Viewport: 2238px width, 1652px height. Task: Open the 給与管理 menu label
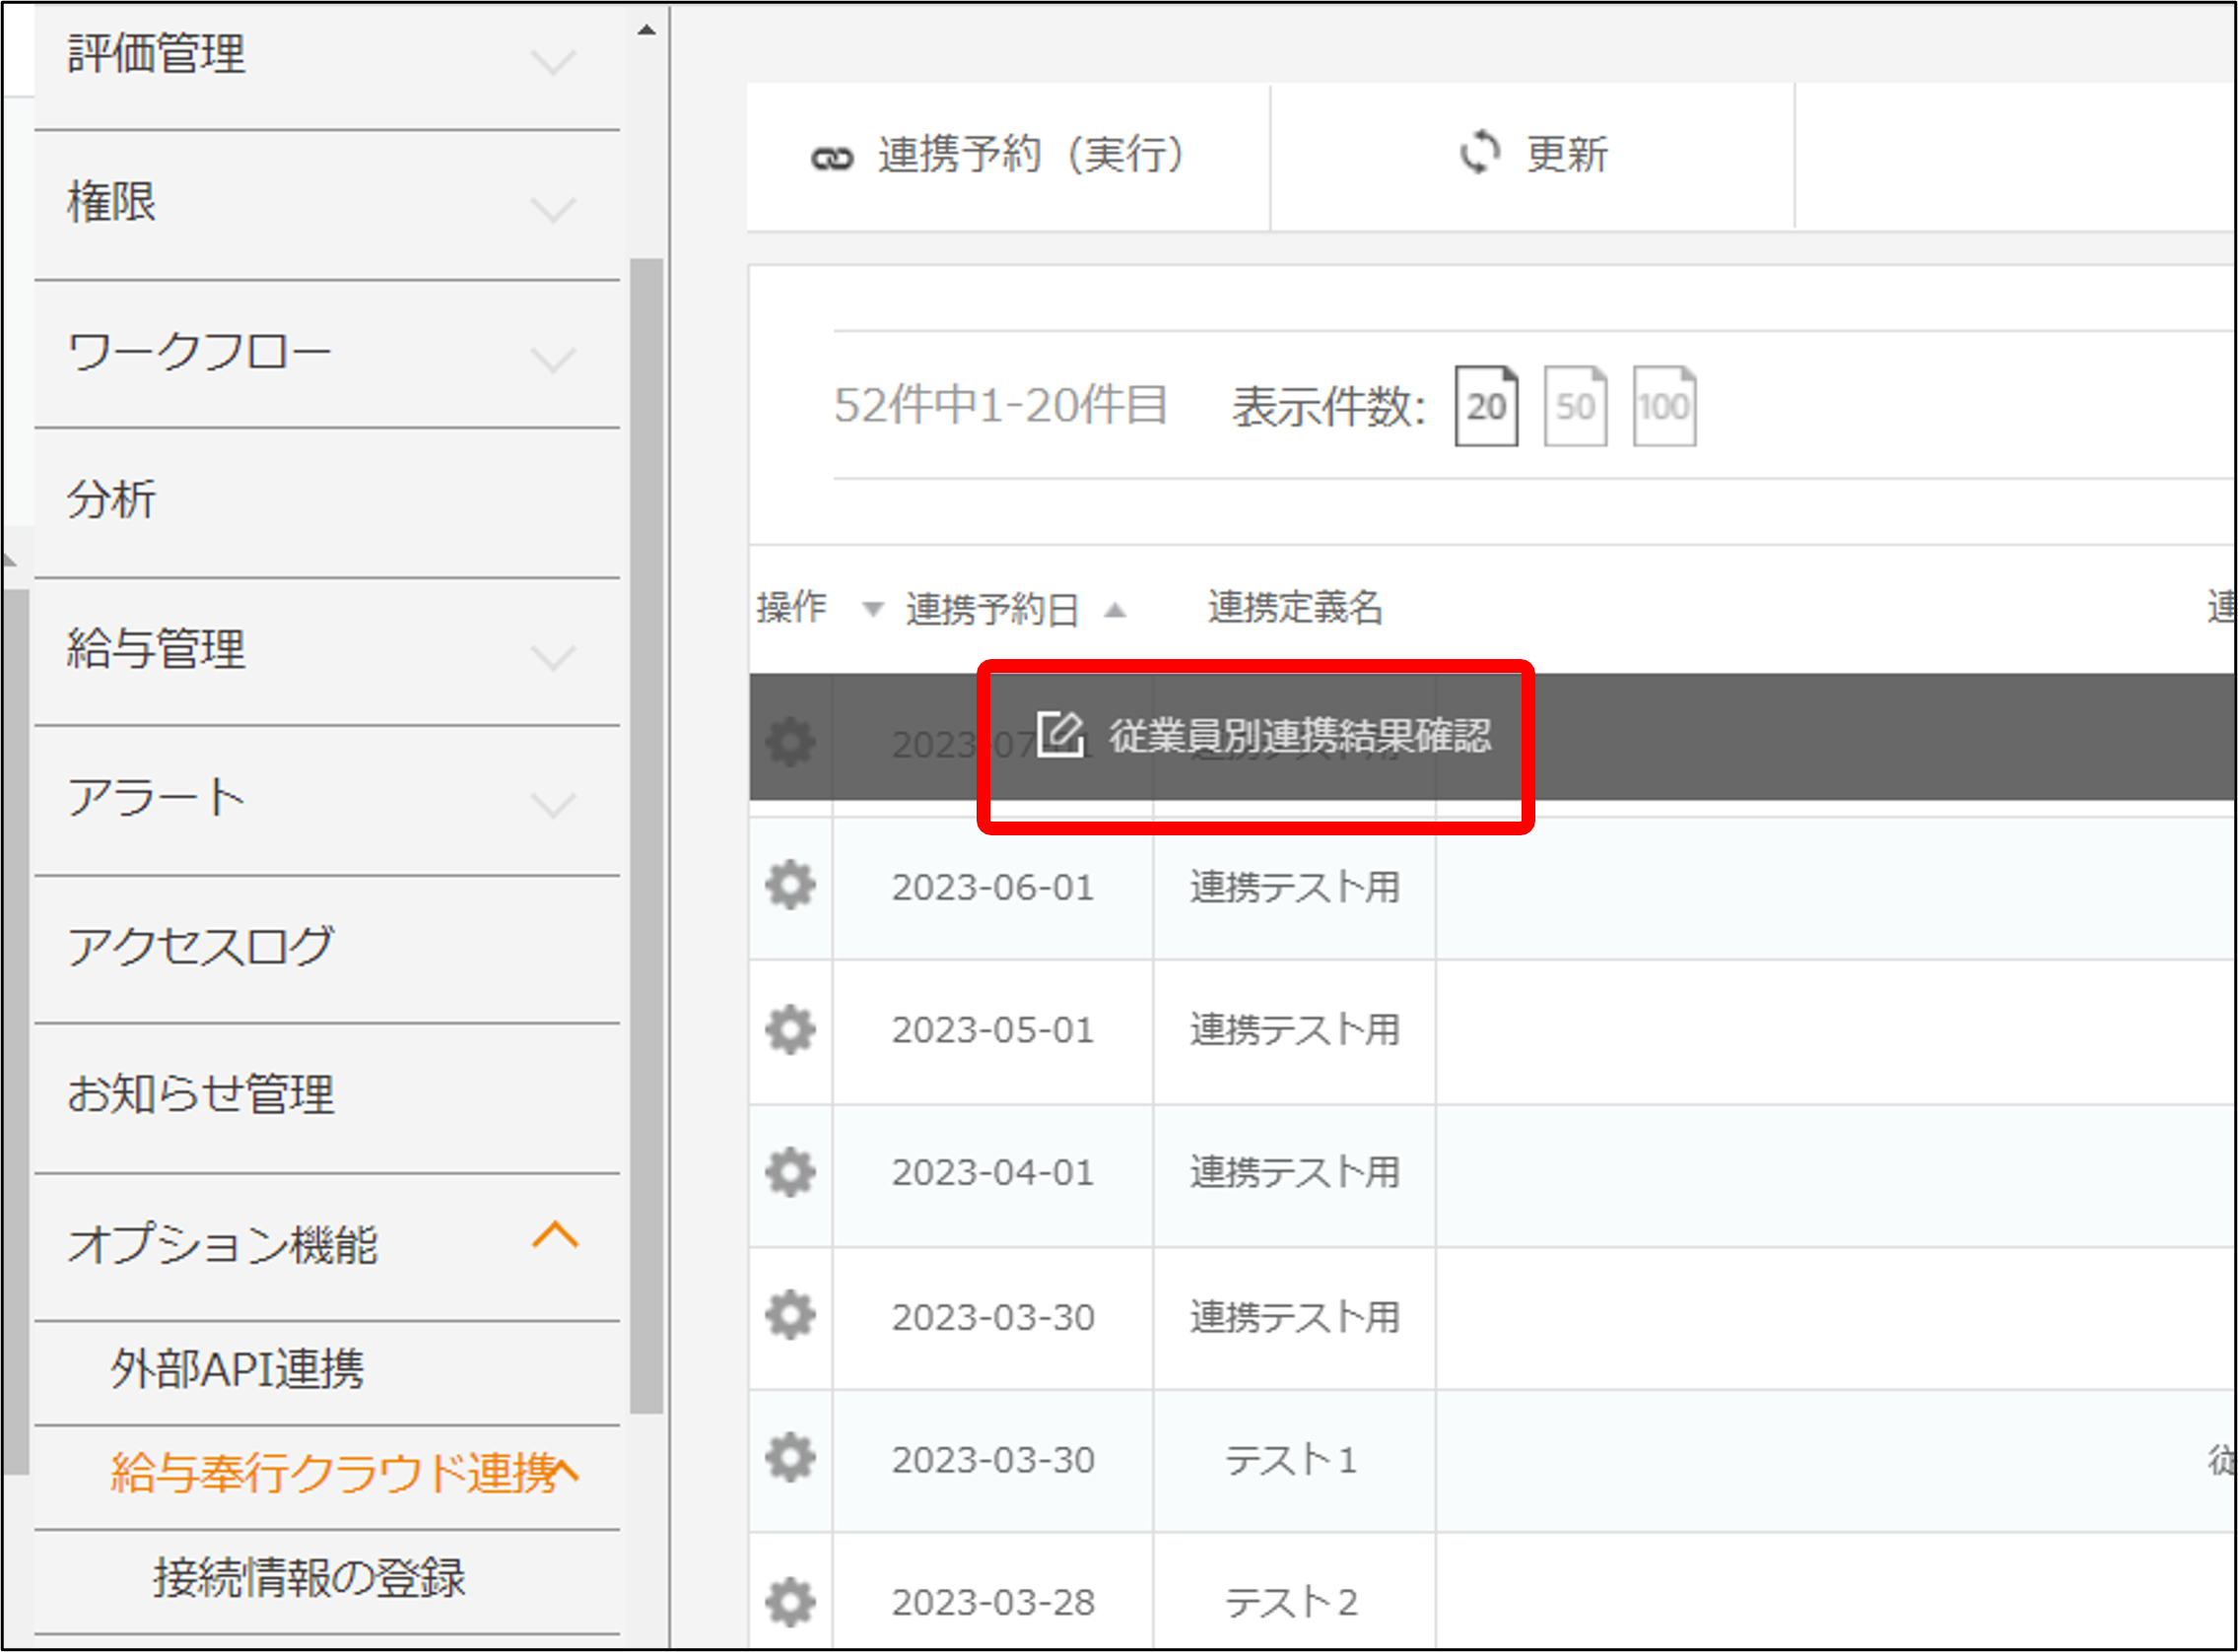click(x=155, y=649)
